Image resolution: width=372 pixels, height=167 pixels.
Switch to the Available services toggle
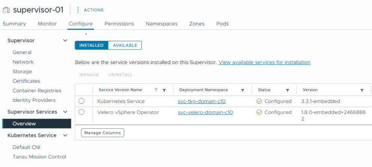125,45
